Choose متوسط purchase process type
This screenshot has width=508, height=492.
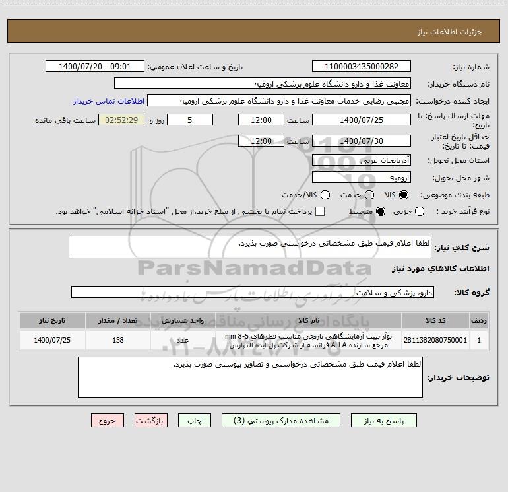point(381,211)
